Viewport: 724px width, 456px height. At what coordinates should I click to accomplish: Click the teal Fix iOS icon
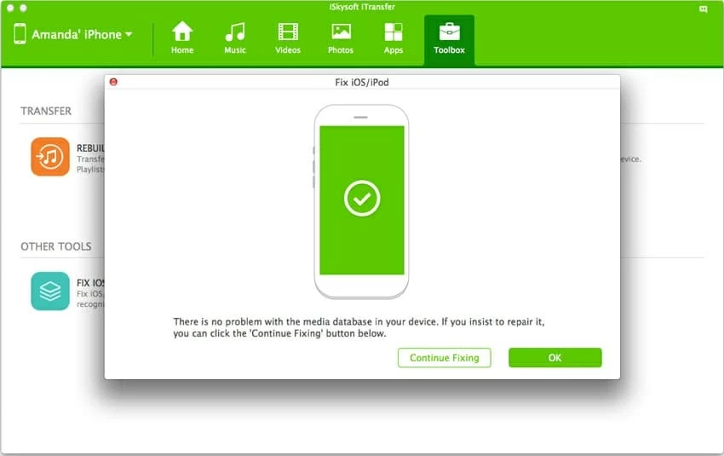click(x=50, y=291)
